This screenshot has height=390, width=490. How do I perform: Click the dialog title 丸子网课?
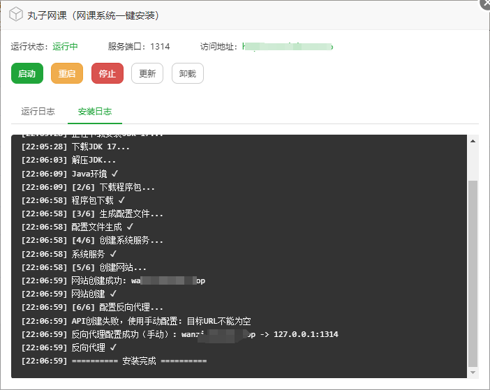pos(93,15)
